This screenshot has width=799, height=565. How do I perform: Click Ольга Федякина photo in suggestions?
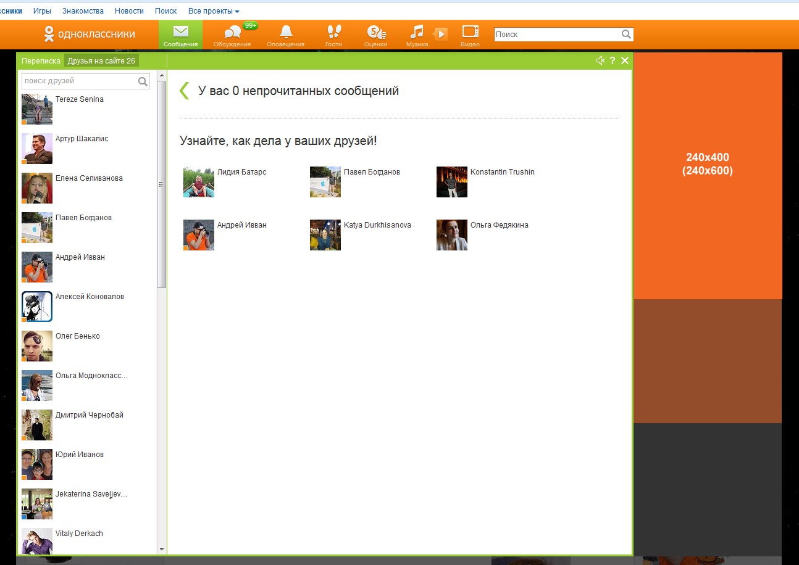pyautogui.click(x=452, y=235)
